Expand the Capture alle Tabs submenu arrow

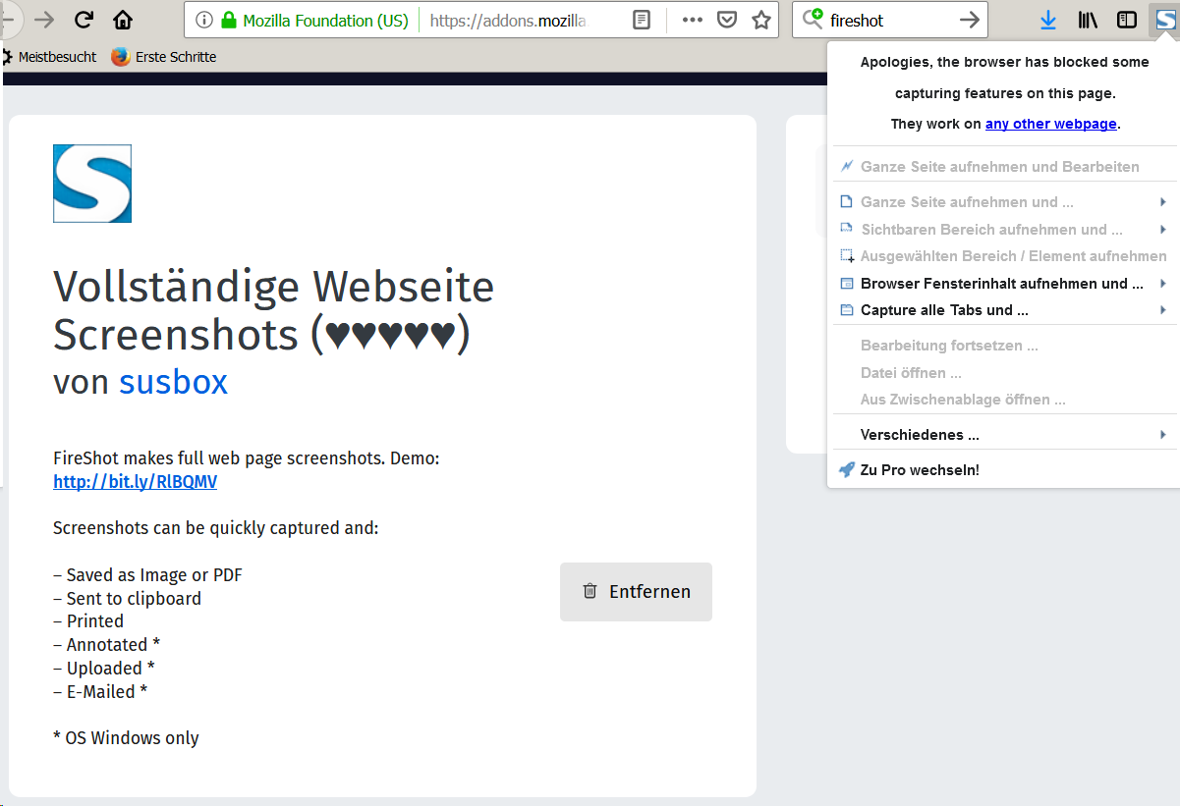[1163, 310]
